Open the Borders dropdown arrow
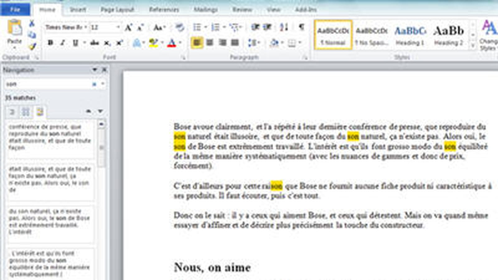This screenshot has width=498, height=280. [300, 43]
